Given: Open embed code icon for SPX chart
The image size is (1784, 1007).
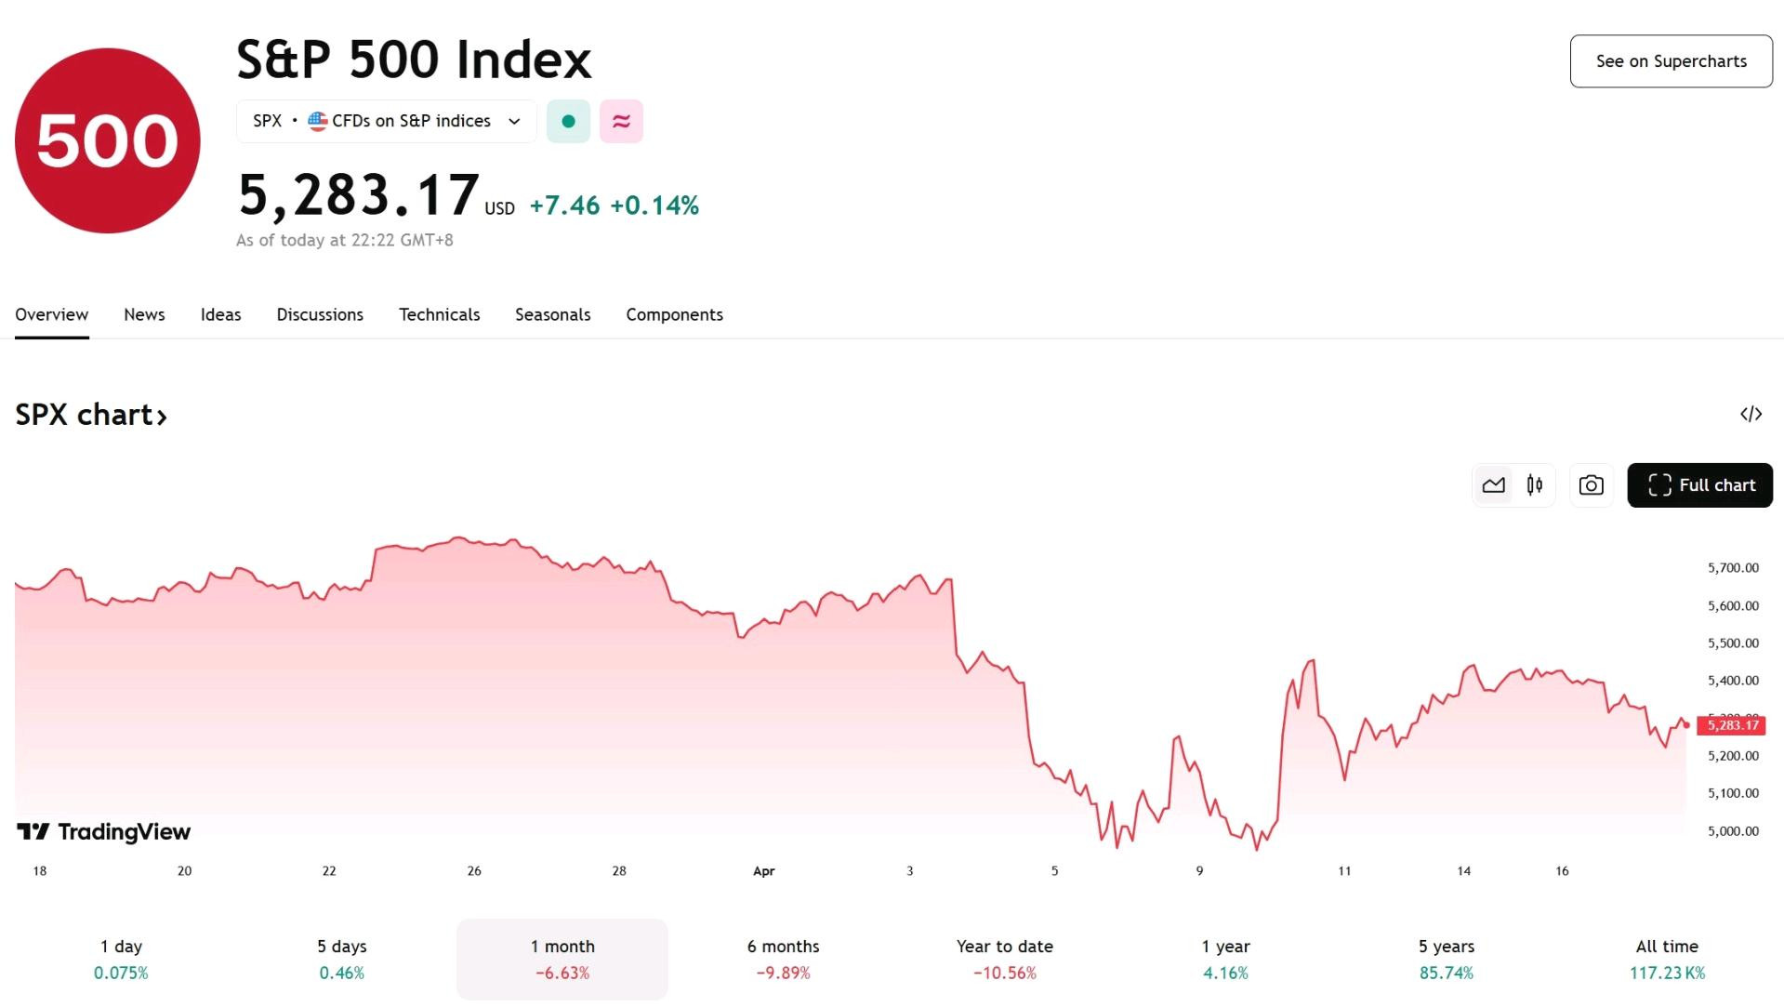Looking at the screenshot, I should (x=1751, y=414).
